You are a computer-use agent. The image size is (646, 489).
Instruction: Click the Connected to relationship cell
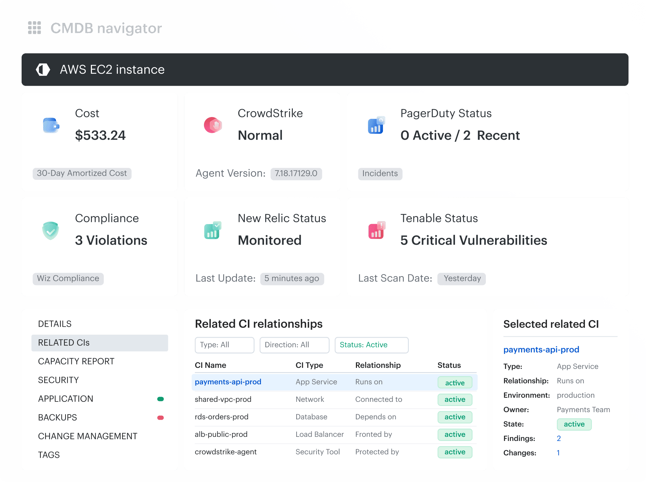click(379, 400)
